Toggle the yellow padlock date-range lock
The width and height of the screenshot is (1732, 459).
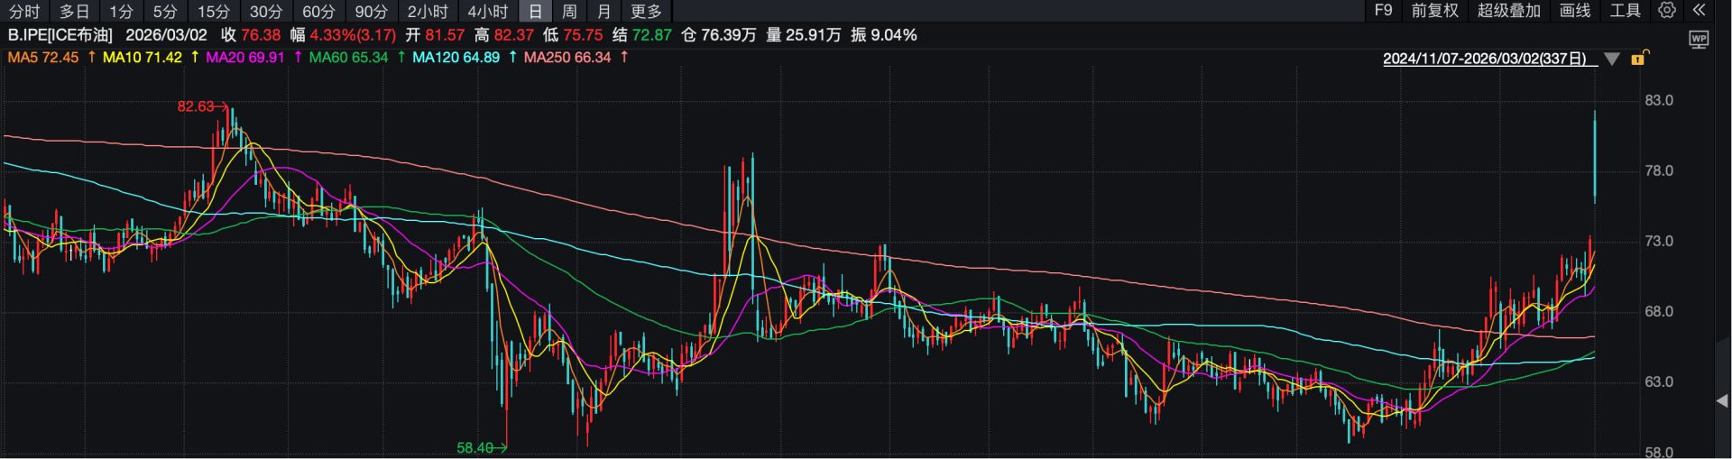click(1640, 59)
